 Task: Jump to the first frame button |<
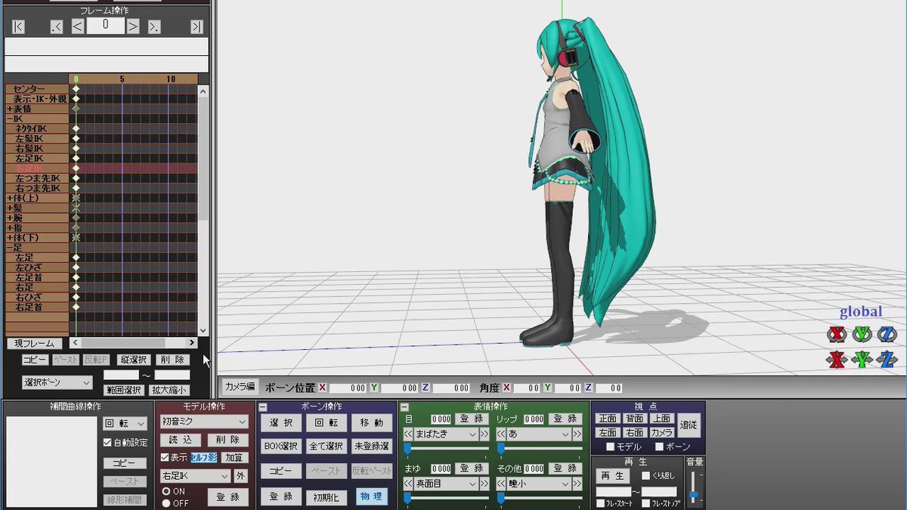click(x=18, y=26)
